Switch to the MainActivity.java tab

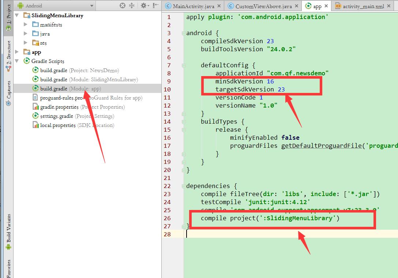click(194, 6)
